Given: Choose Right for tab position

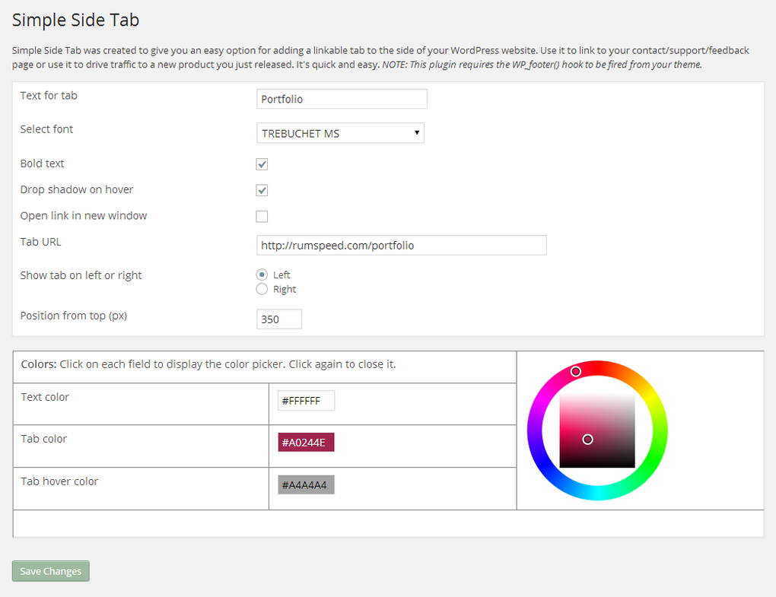Looking at the screenshot, I should coord(262,288).
